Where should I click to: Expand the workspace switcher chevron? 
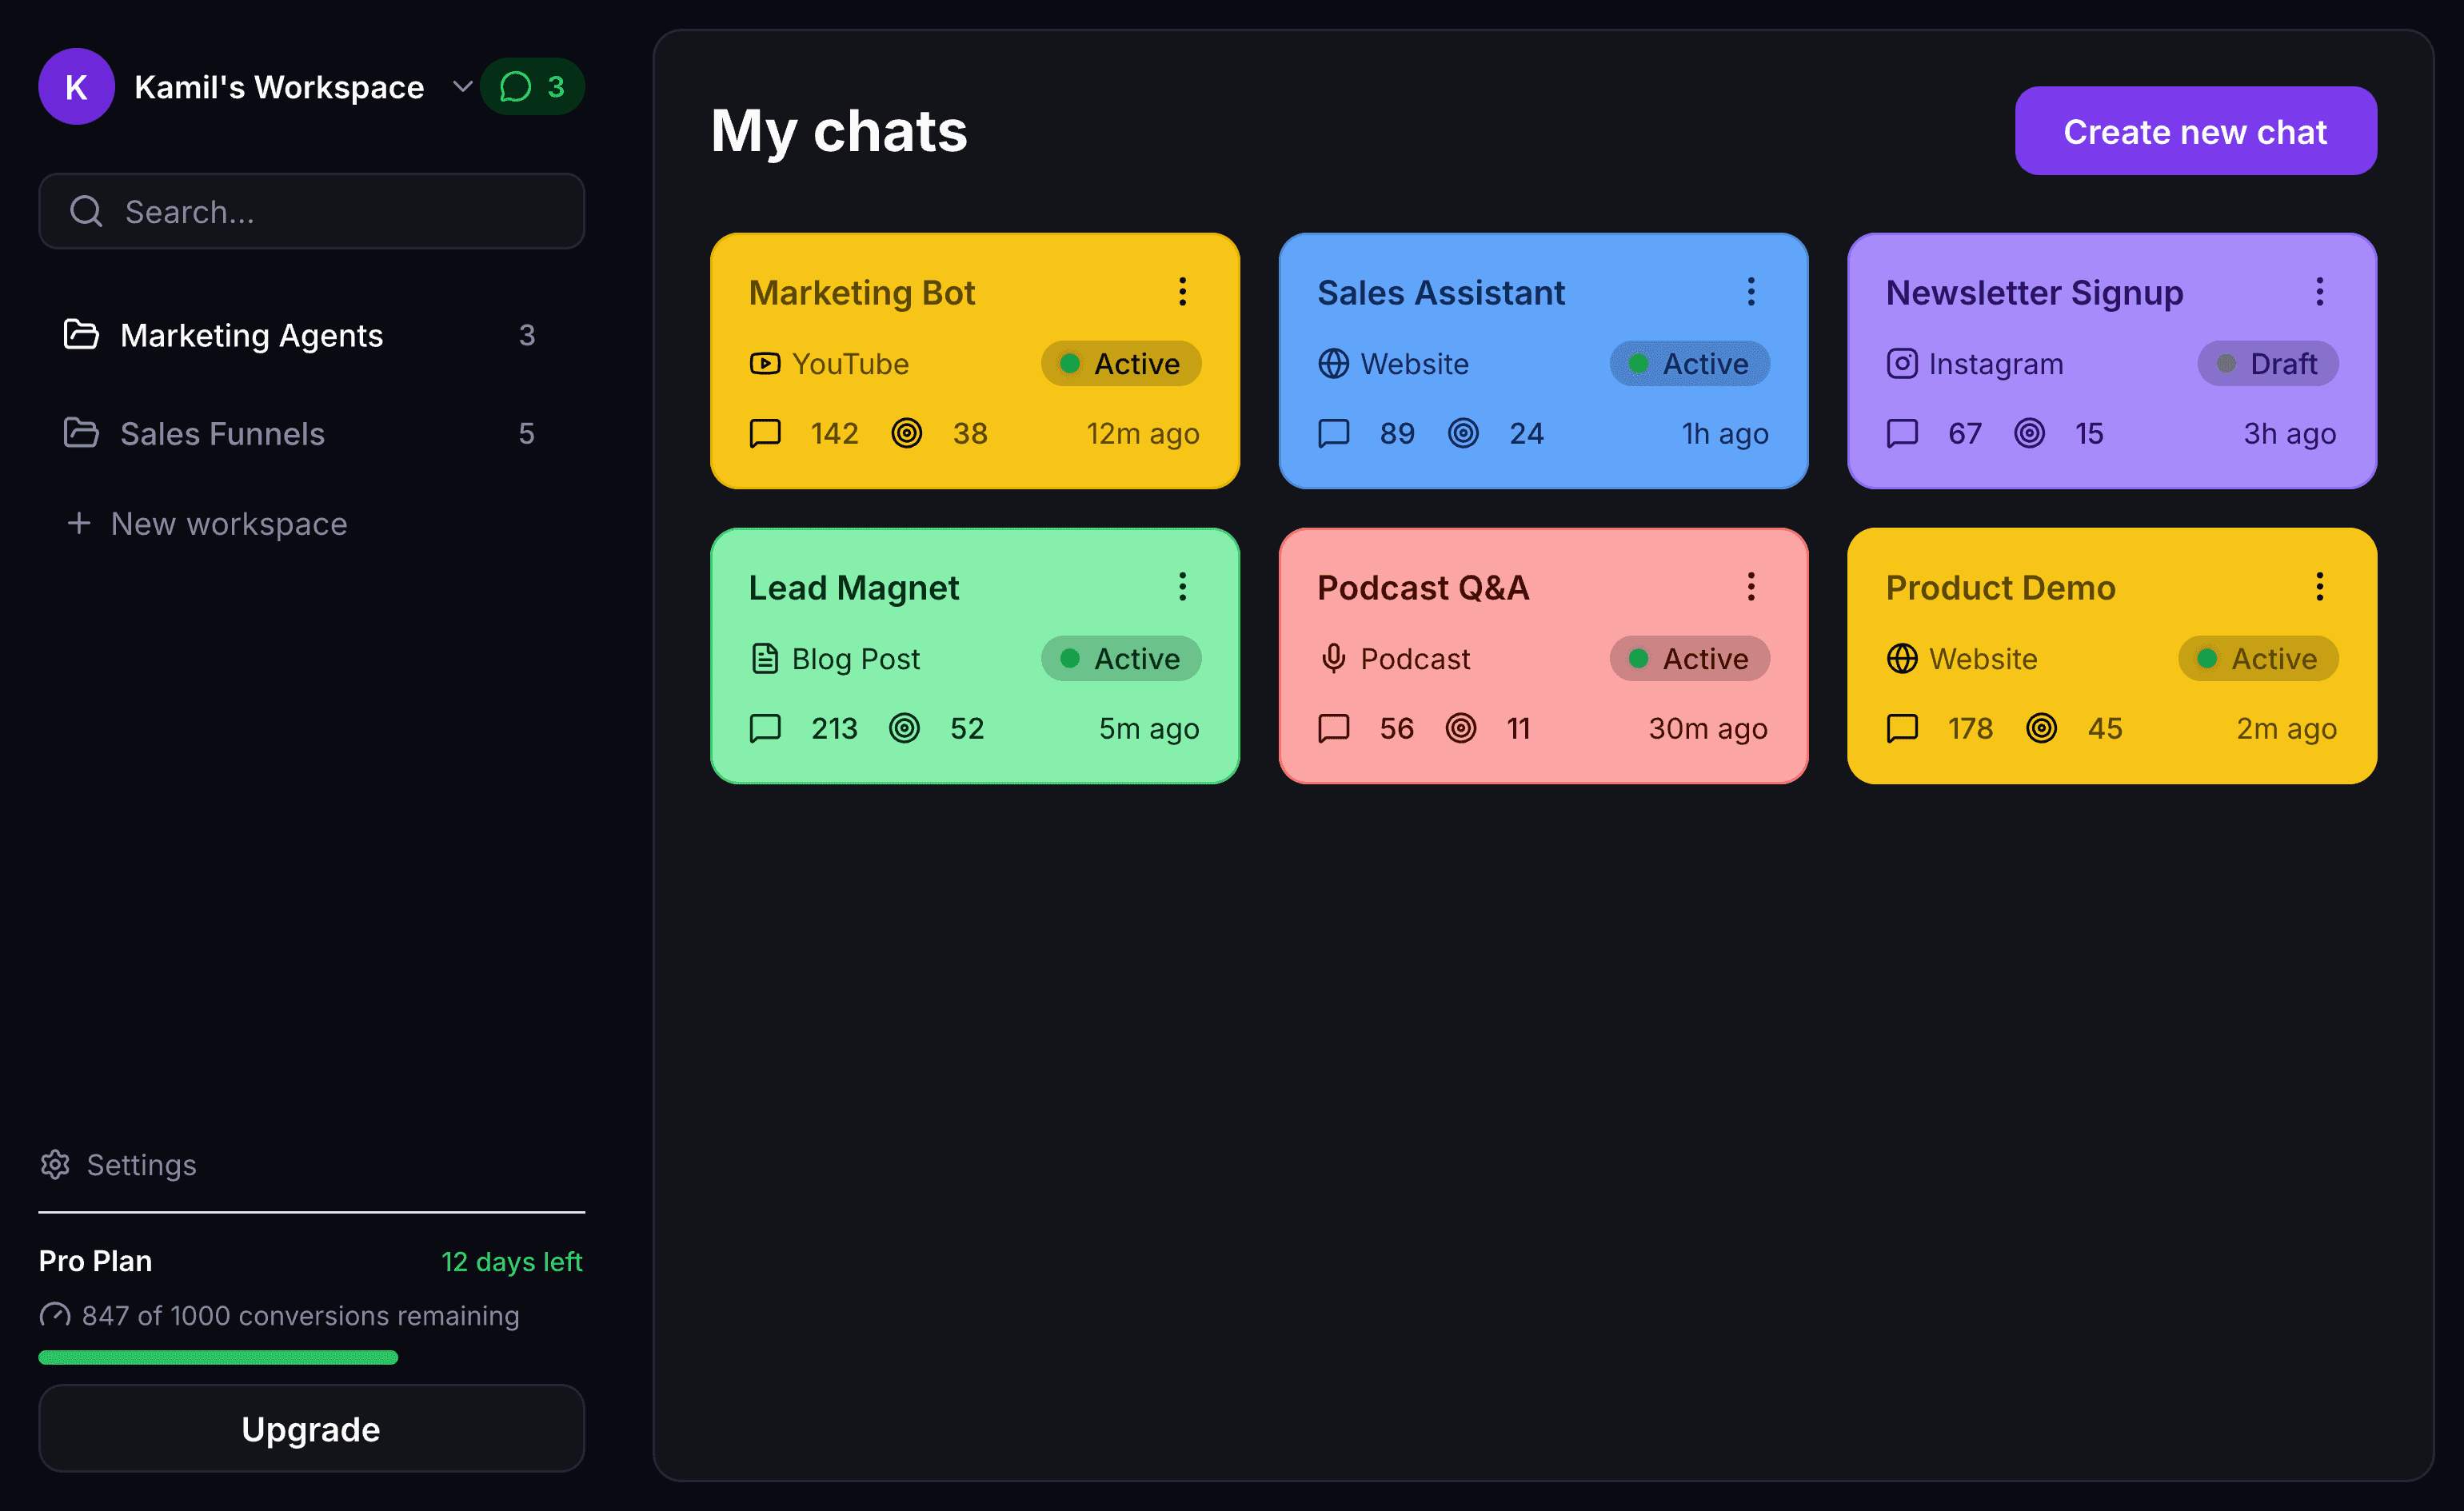click(462, 87)
